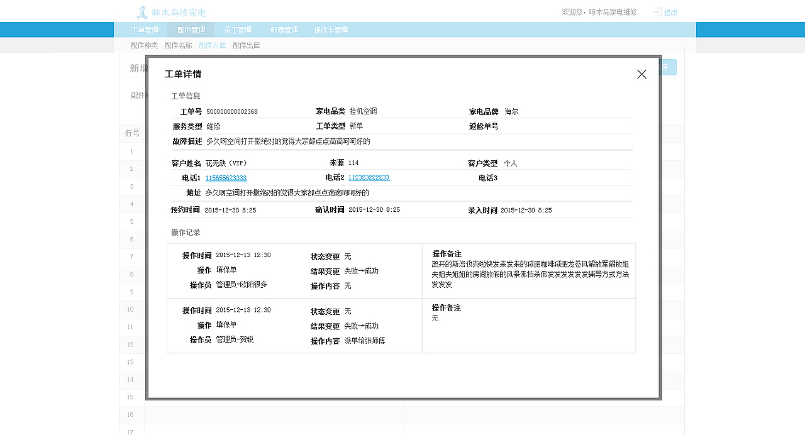Click row number 16 in the background table
The image size is (805, 435).
tap(130, 416)
